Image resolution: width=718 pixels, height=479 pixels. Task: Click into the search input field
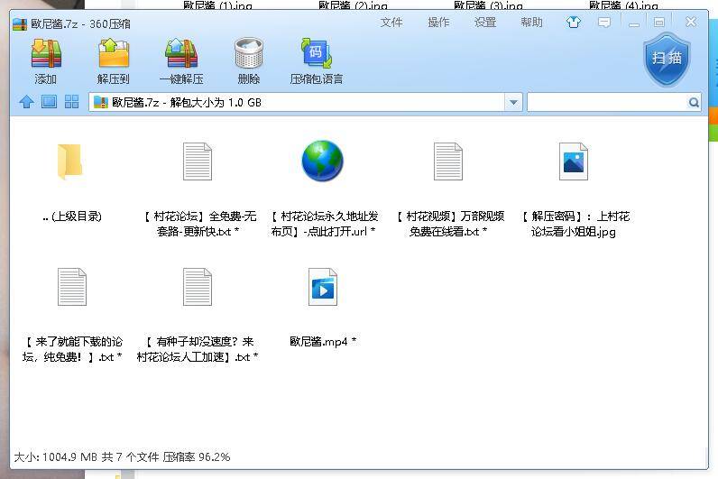[606, 103]
